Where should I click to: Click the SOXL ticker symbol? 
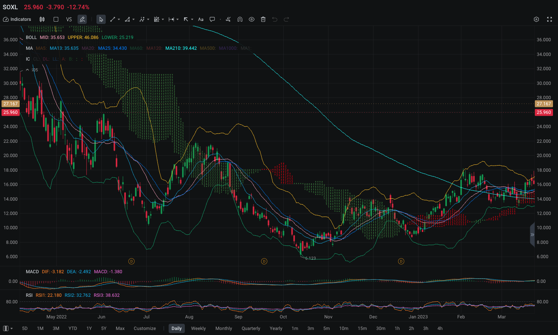pyautogui.click(x=10, y=7)
